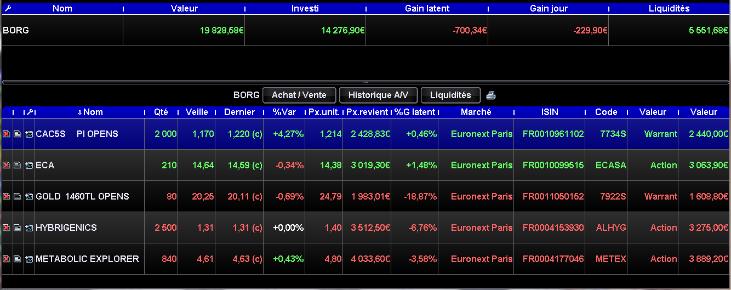Delete the CAC5S PI OPENS position using the red X
The width and height of the screenshot is (731, 290).
coord(7,134)
